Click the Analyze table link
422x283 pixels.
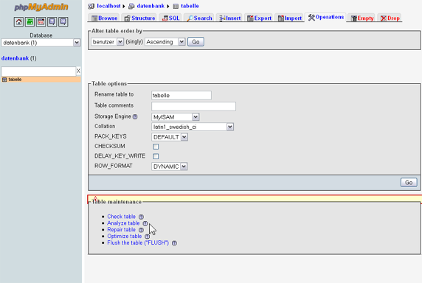[123, 223]
